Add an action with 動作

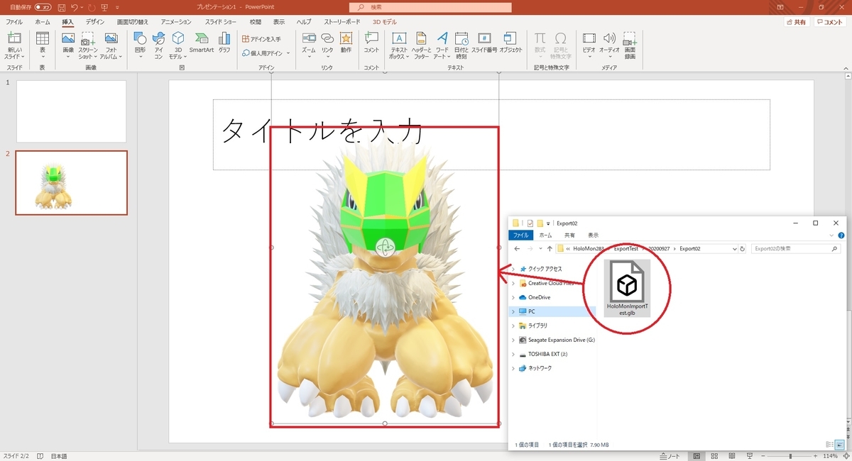point(346,43)
